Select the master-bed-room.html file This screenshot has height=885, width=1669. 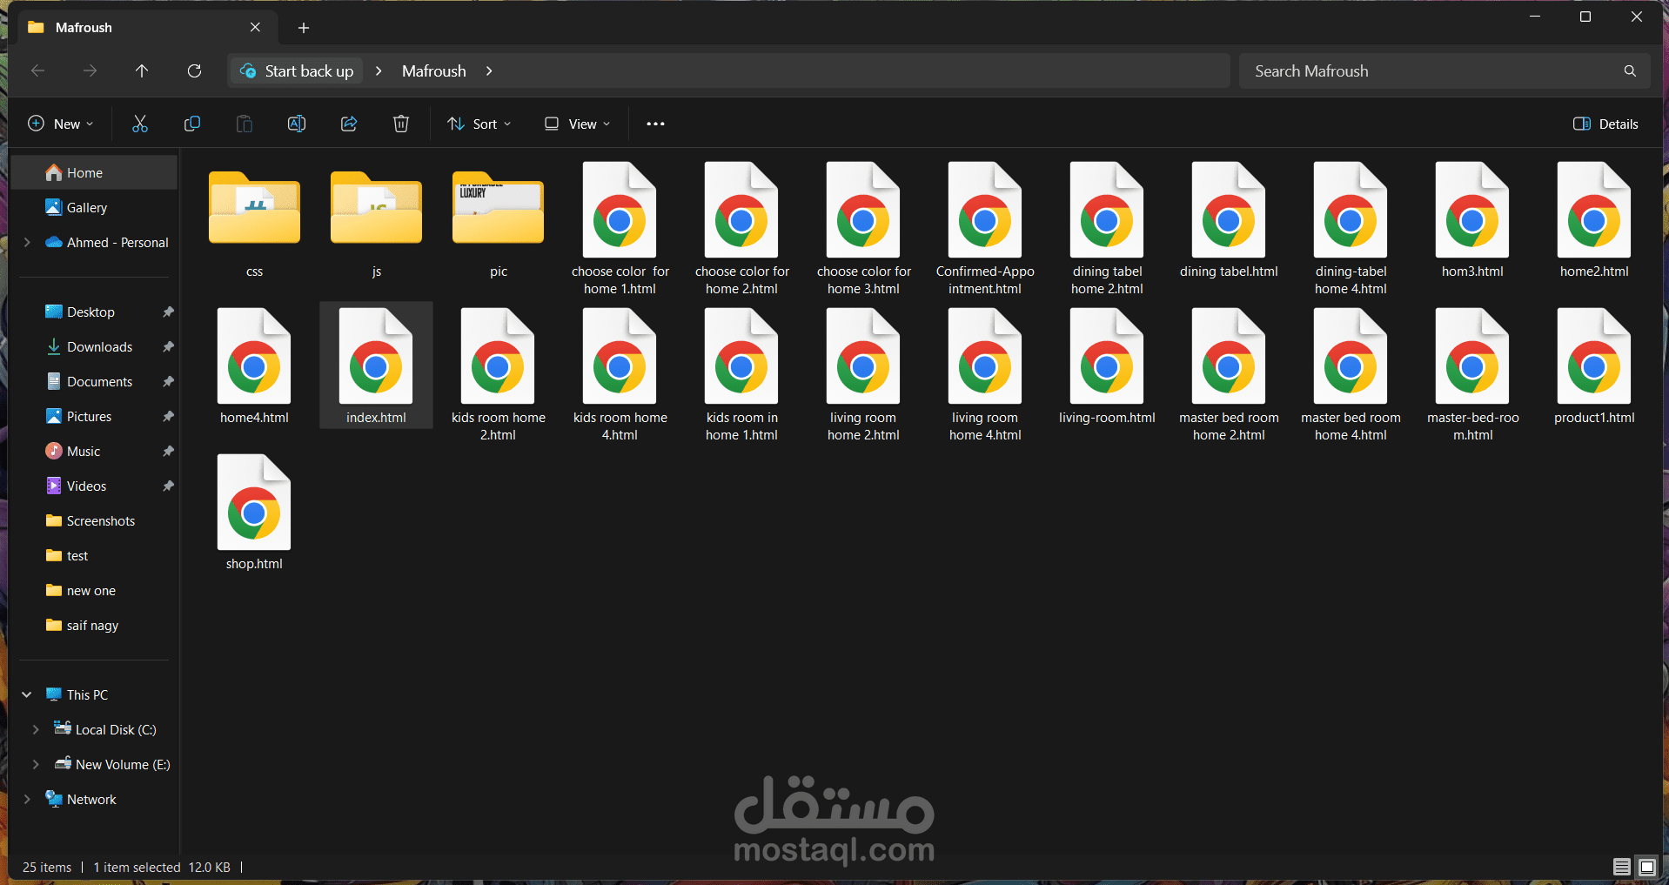pos(1472,374)
